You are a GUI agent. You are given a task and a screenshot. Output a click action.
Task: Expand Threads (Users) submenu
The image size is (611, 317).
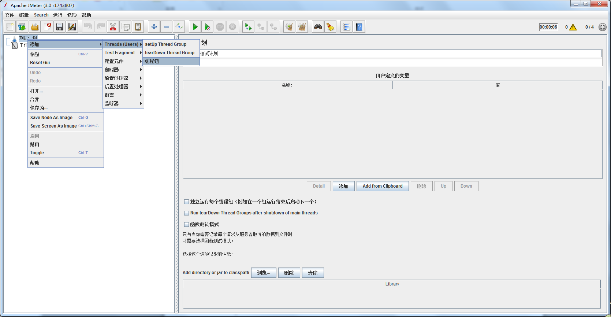point(123,44)
